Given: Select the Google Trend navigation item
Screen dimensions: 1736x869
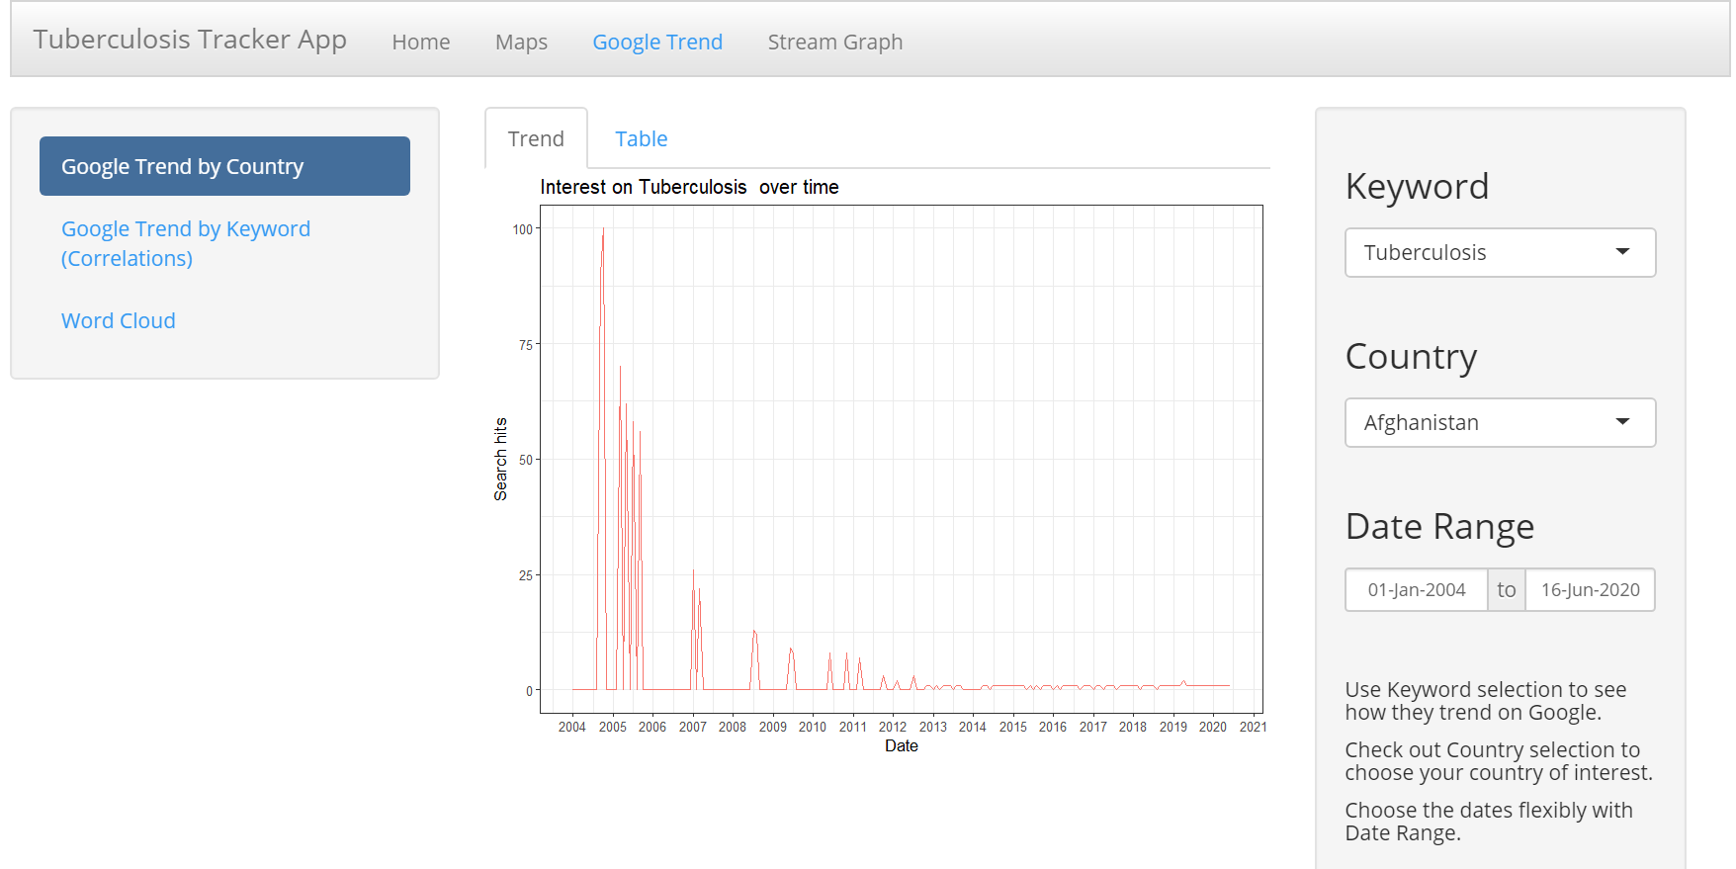Looking at the screenshot, I should coord(657,42).
